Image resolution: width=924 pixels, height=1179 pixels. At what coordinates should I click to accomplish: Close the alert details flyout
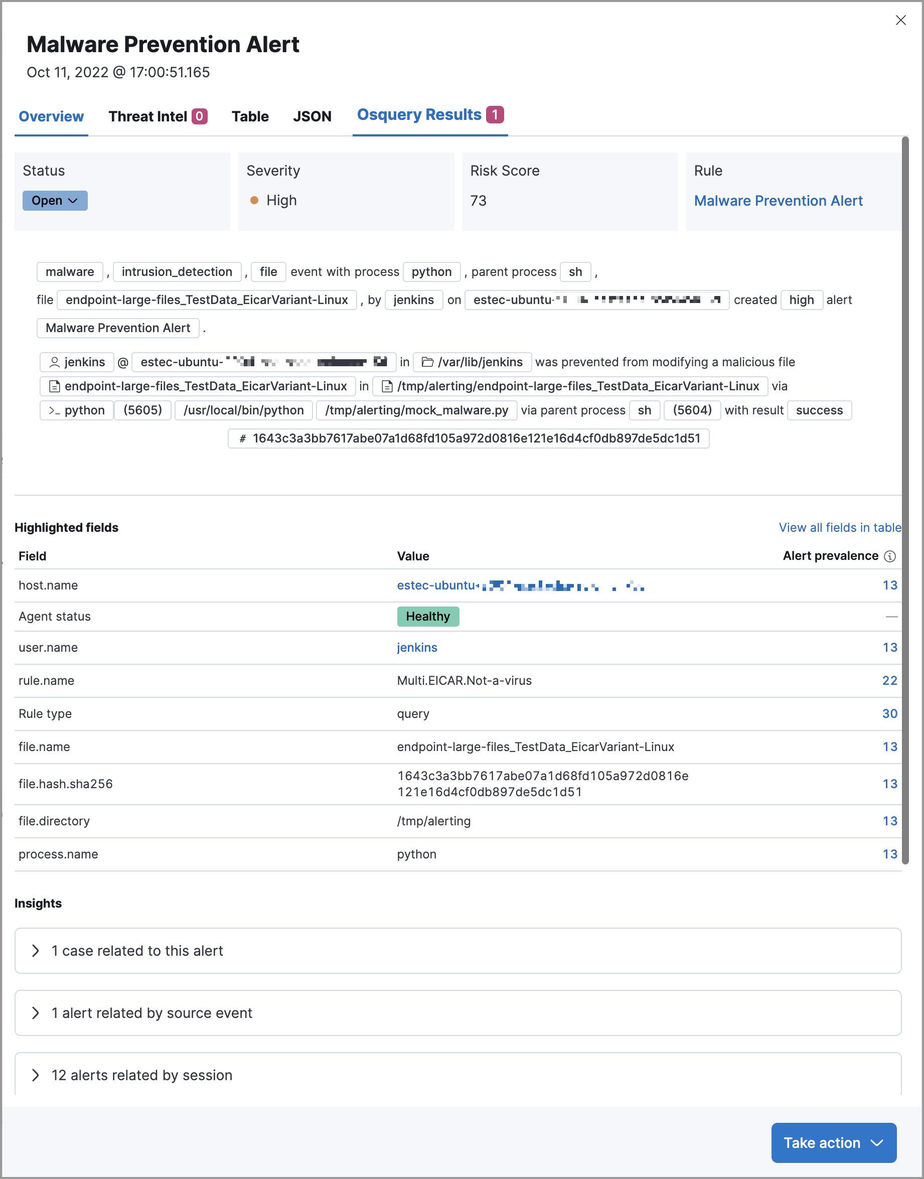[901, 20]
